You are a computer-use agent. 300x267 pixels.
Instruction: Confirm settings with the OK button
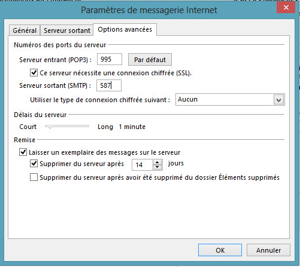pyautogui.click(x=220, y=250)
